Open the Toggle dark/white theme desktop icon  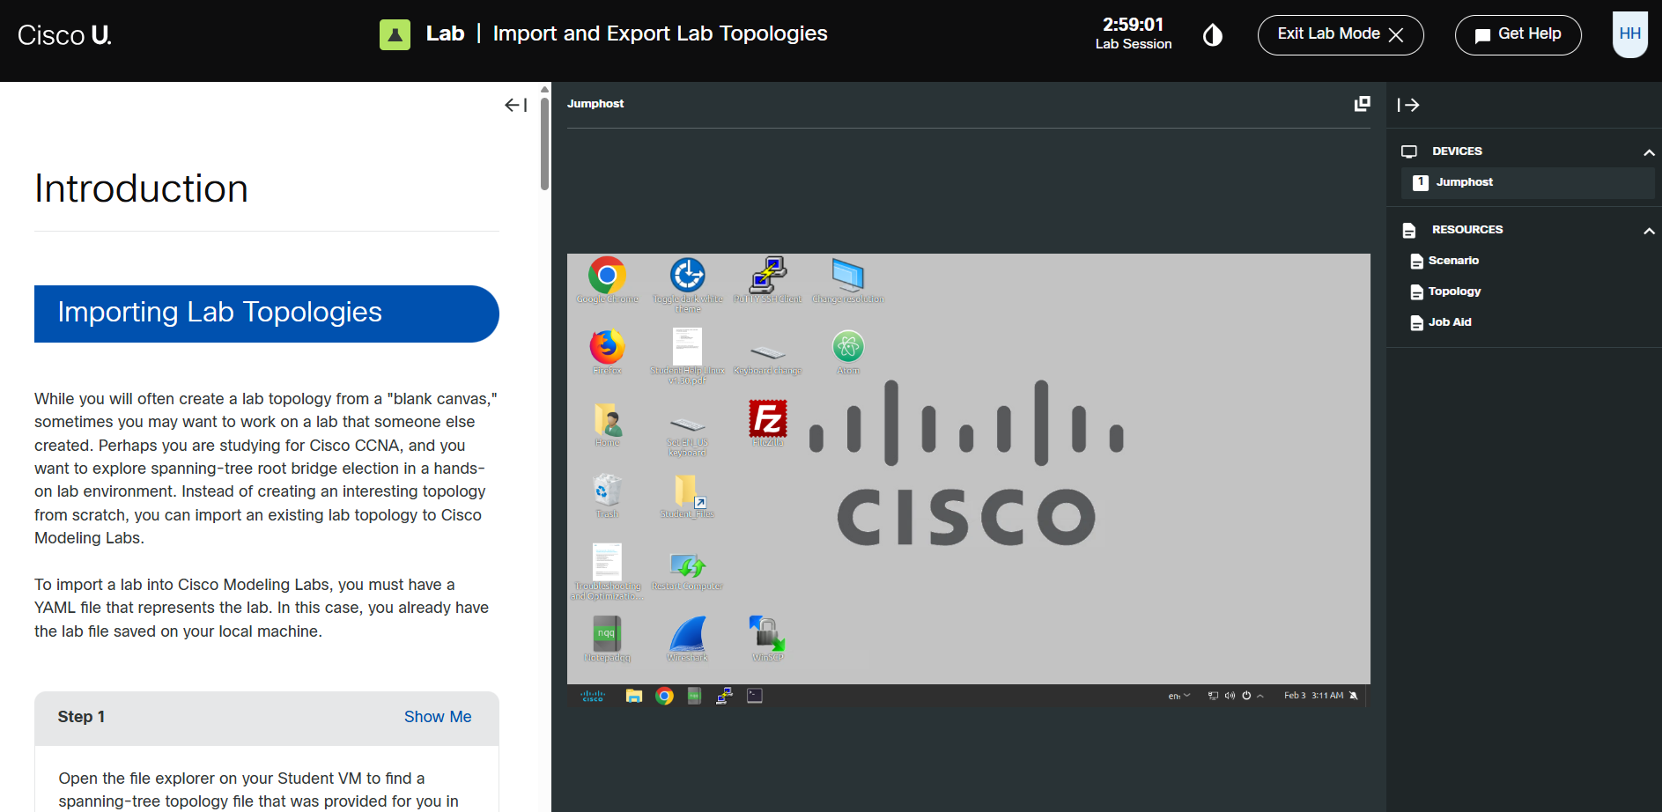[688, 285]
